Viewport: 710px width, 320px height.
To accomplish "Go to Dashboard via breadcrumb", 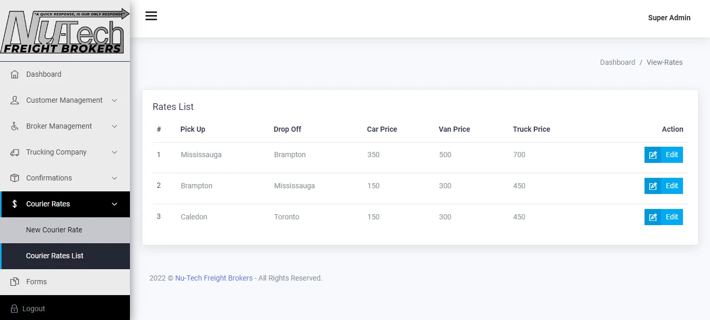I will (617, 62).
